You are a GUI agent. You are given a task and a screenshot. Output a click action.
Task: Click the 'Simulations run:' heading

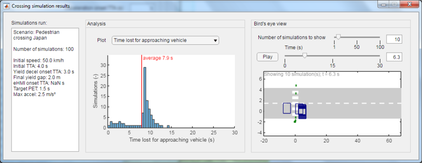pos(29,23)
